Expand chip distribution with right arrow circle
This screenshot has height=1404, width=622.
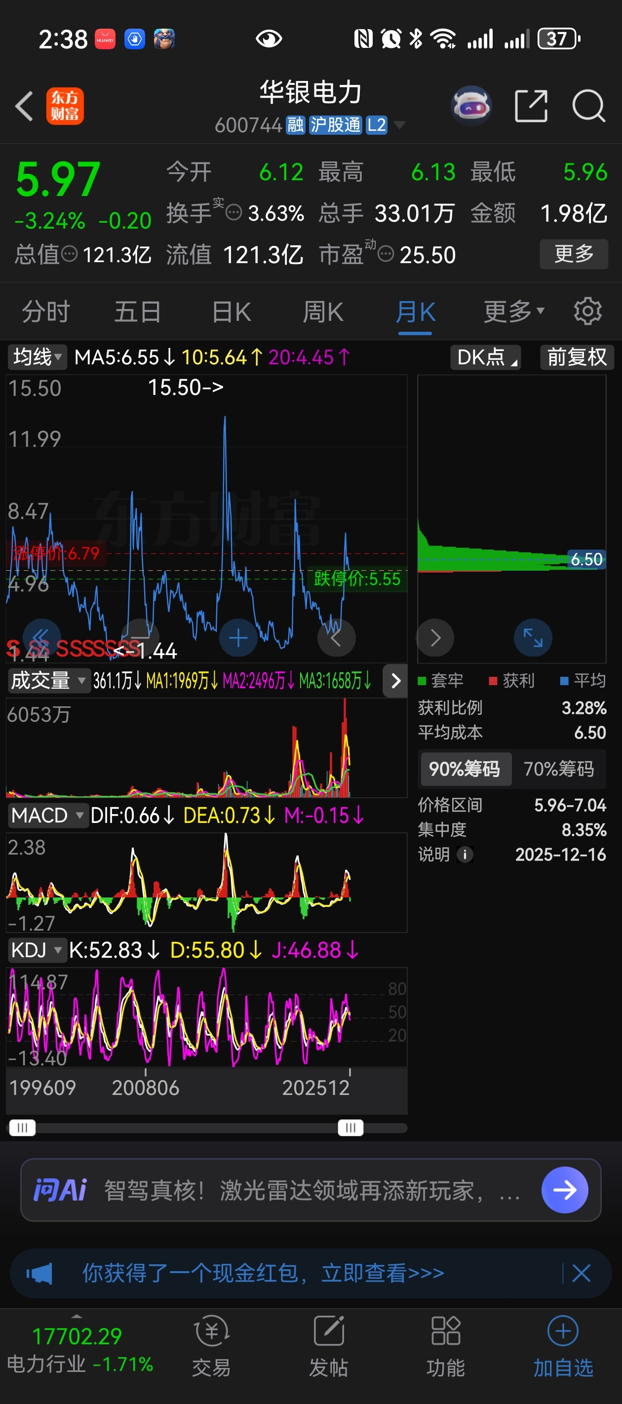click(435, 638)
